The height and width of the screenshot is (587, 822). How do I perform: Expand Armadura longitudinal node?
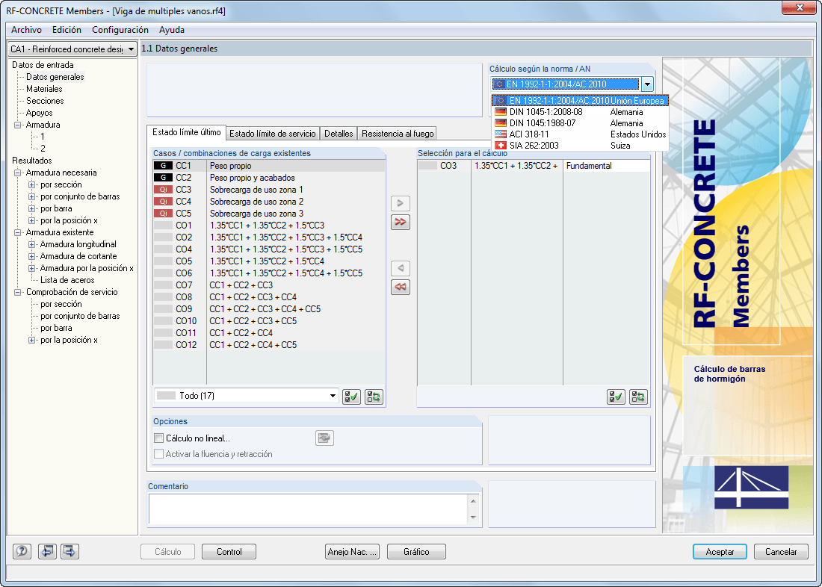(31, 244)
